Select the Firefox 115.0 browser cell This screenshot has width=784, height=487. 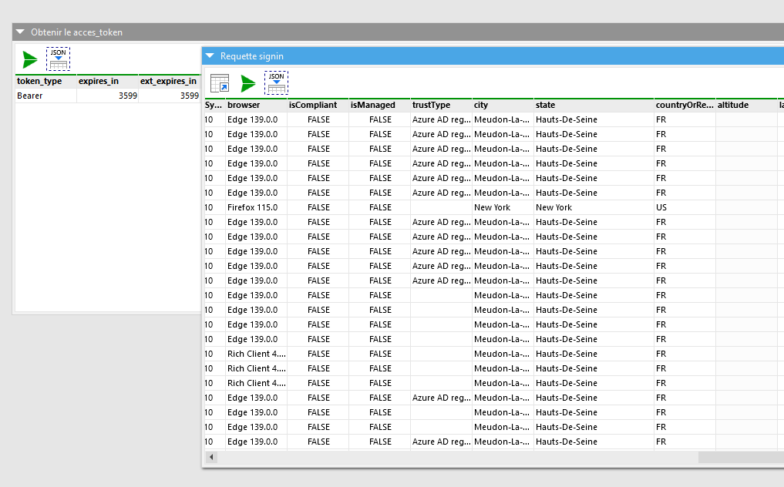[x=256, y=207]
